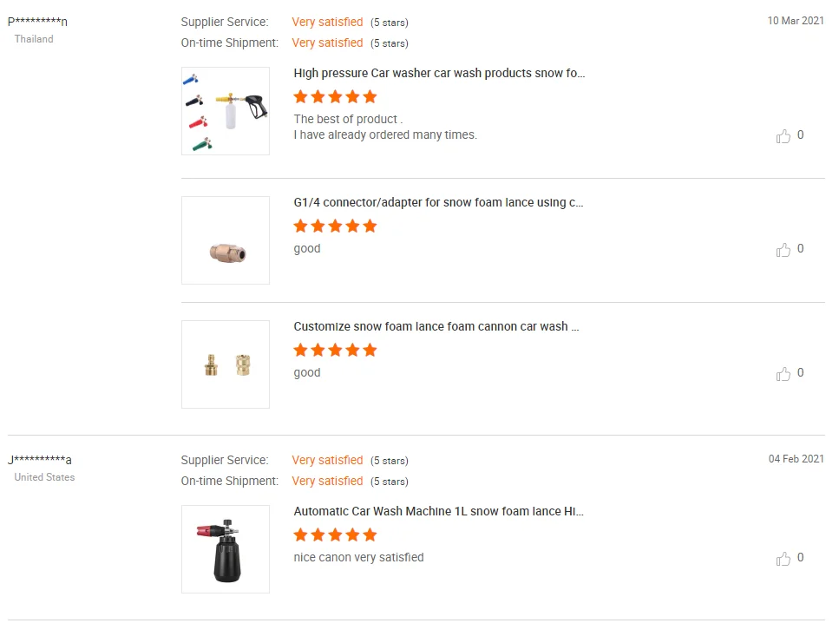Click the star rating of G1/4 connector review
This screenshot has width=839, height=623.
335,226
